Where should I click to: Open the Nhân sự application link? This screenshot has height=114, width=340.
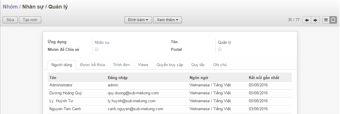[102, 42]
